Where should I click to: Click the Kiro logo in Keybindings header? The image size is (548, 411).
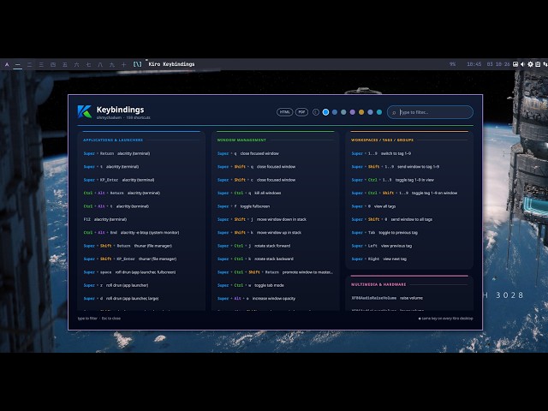point(84,111)
